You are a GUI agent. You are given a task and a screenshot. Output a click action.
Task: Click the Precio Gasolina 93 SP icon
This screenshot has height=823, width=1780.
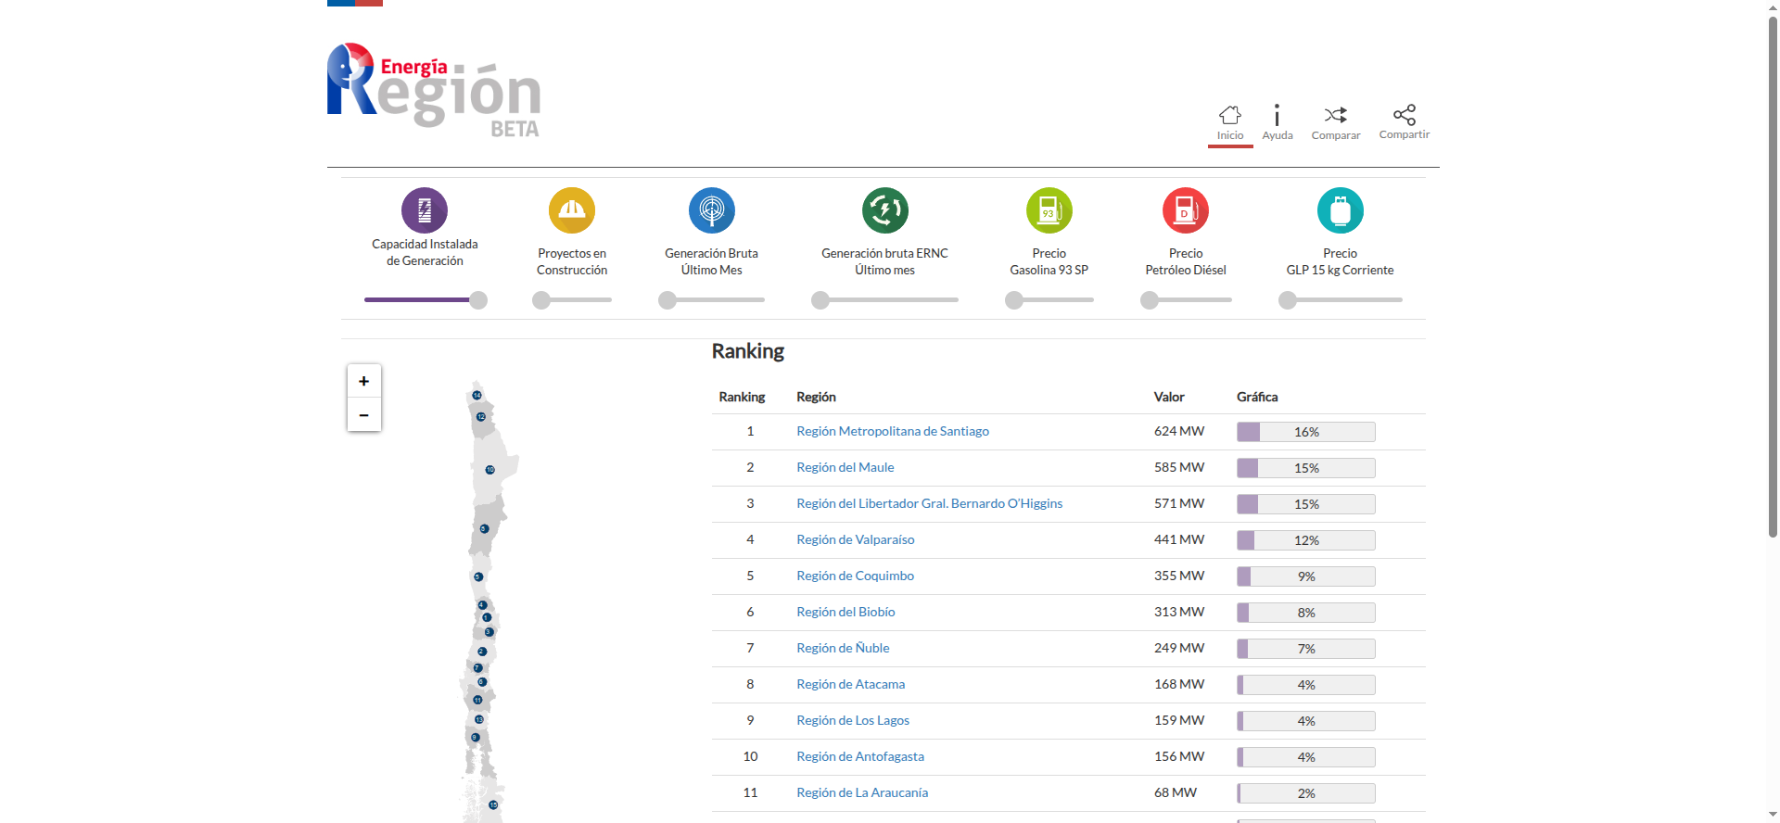1049,210
